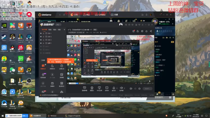
Task: Select friend 也盼携手 in League friends list
Action: pos(159,56)
